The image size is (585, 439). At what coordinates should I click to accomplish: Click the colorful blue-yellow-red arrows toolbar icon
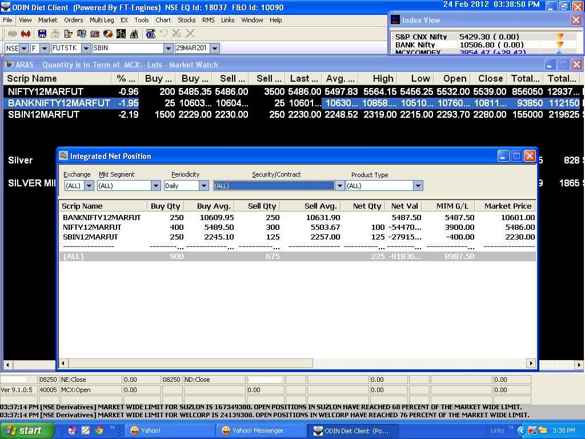tap(108, 34)
